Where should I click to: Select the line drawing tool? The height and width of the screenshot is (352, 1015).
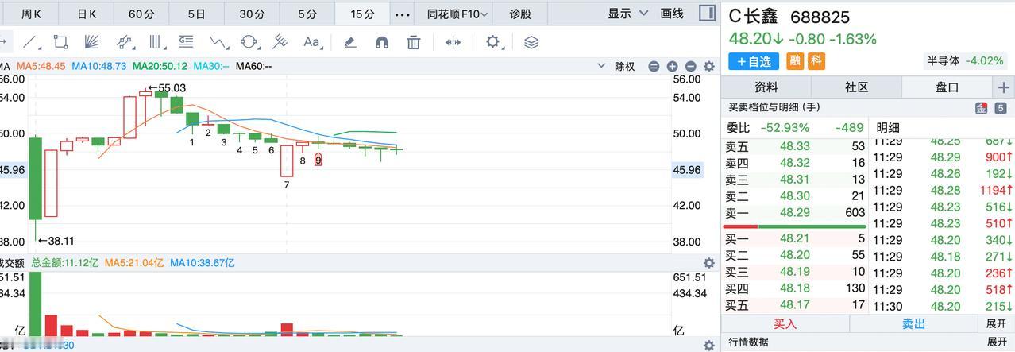[31, 42]
